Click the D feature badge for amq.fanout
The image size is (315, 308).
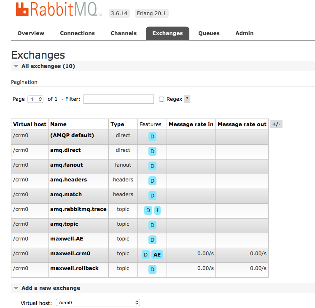[152, 166]
